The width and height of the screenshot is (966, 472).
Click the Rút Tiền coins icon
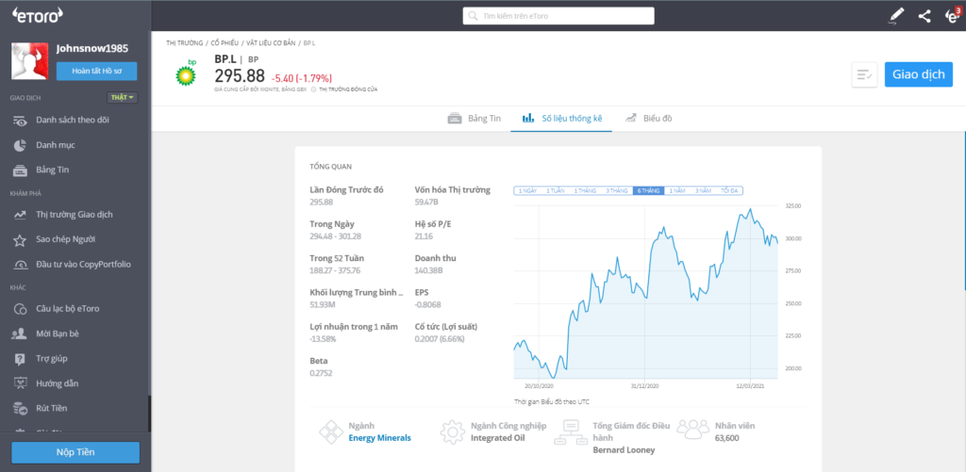[x=21, y=408]
